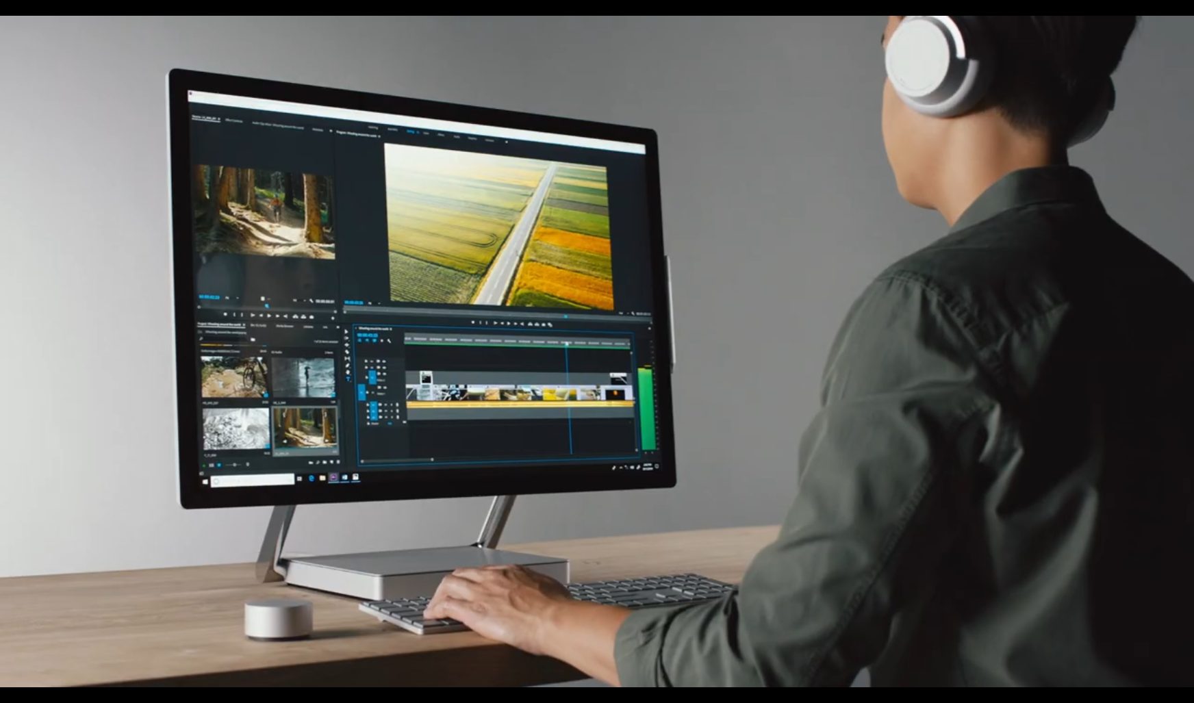
Task: Toggle the blue source patching button at left
Action: point(362,392)
